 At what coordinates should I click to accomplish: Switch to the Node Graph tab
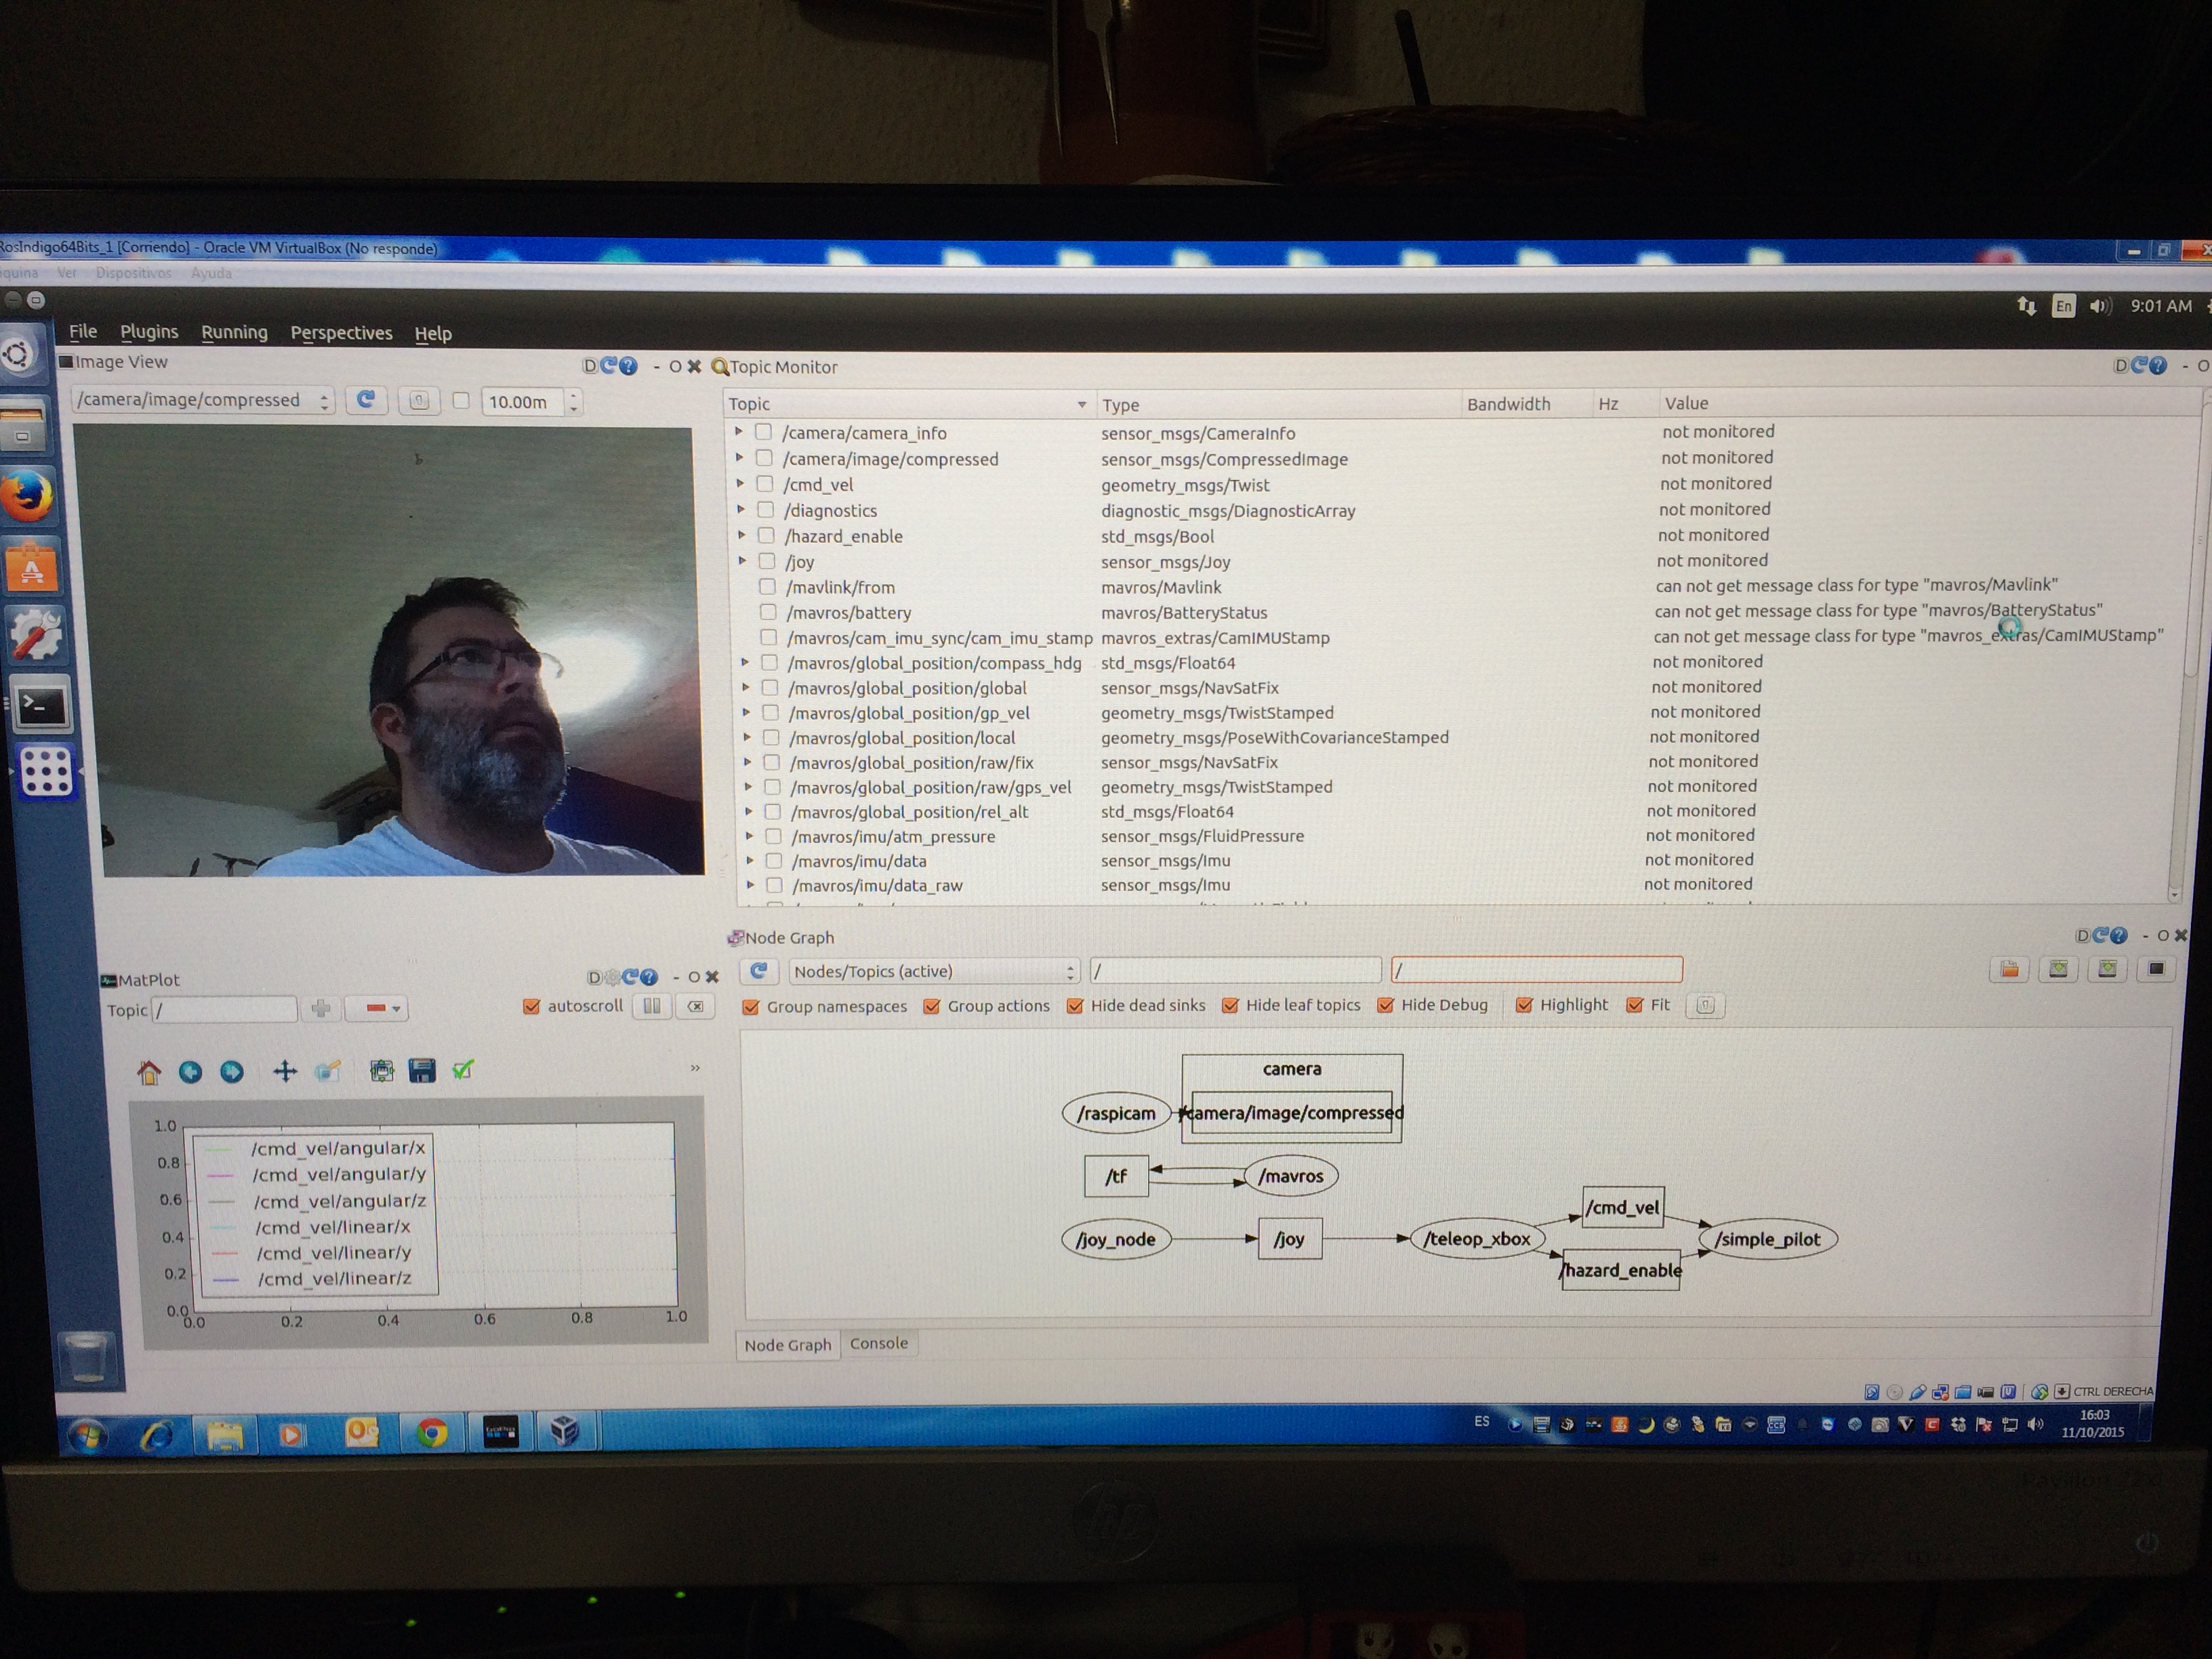point(787,1345)
